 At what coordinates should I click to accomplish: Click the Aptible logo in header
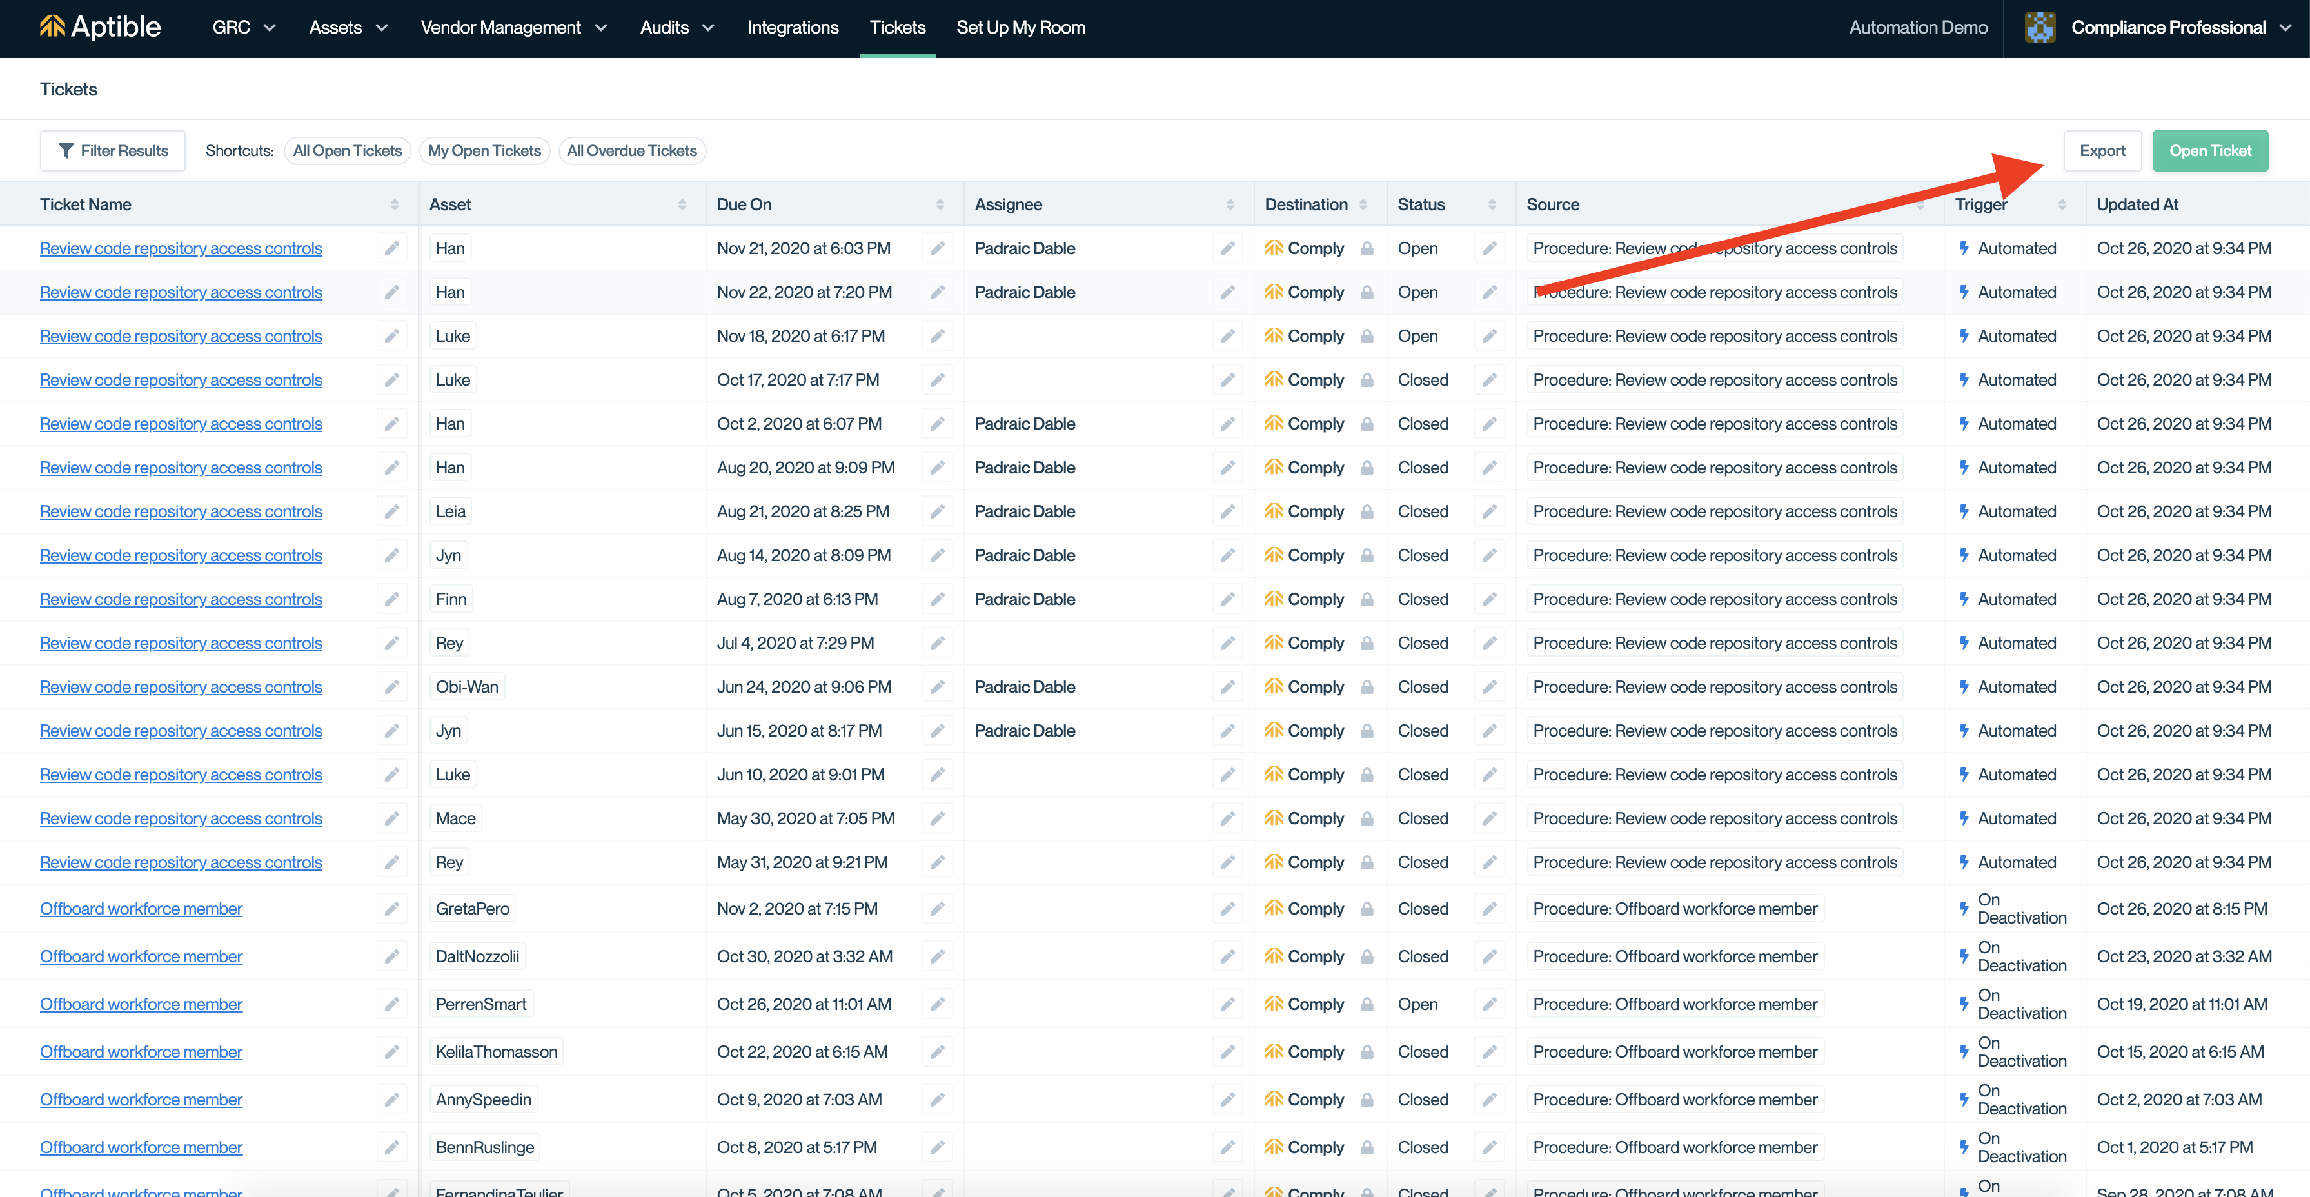(x=99, y=27)
